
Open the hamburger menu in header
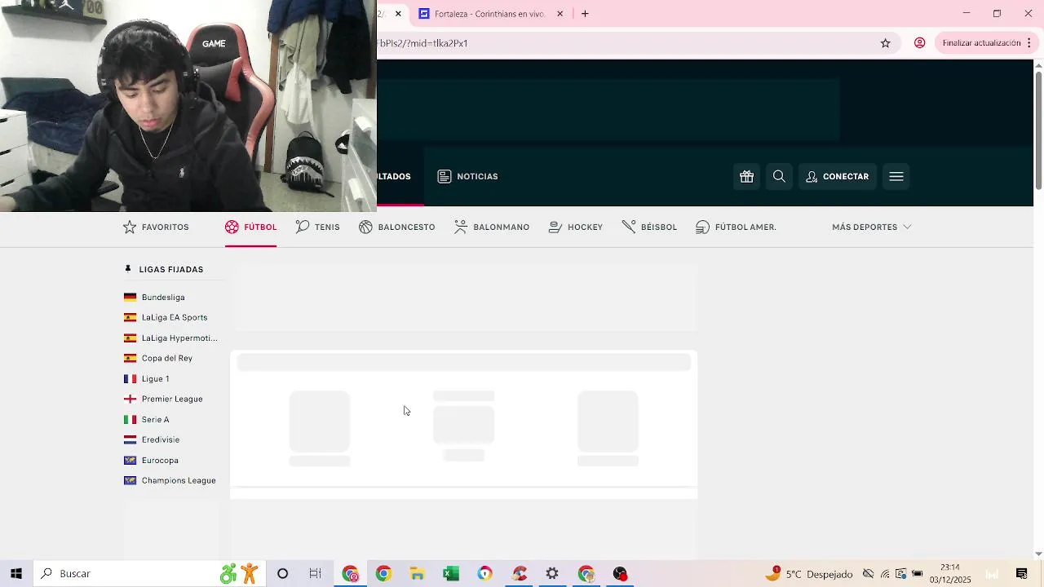coord(896,176)
